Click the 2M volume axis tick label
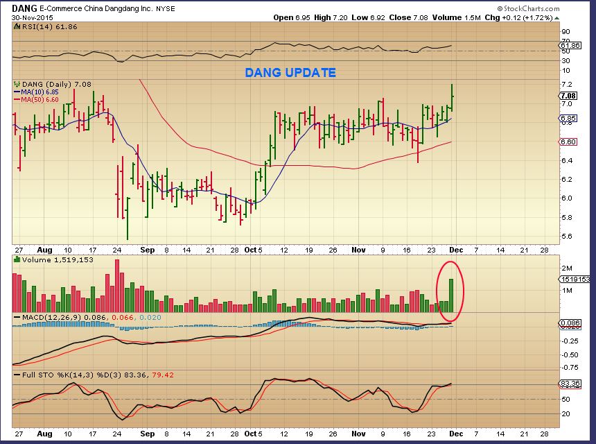The width and height of the screenshot is (596, 444). pyautogui.click(x=567, y=268)
